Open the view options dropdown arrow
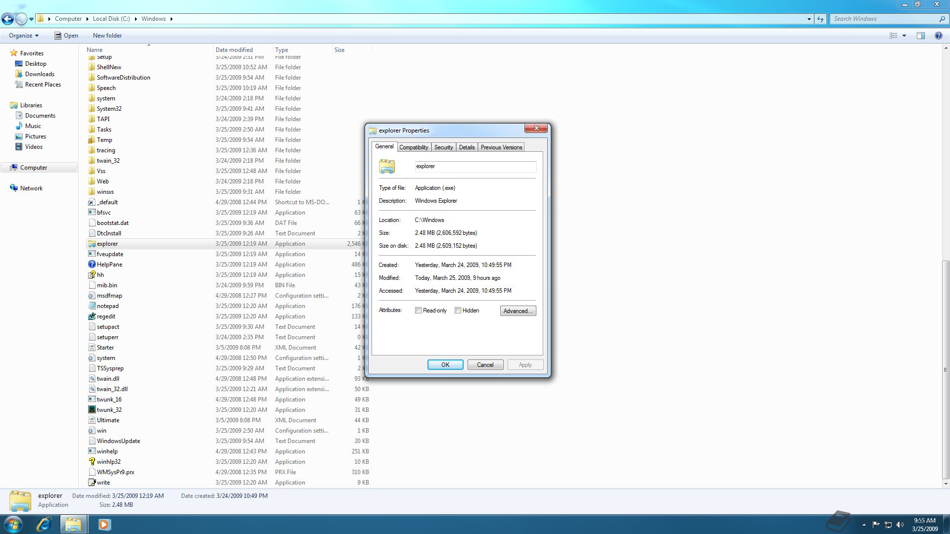Viewport: 950px width, 534px height. tap(904, 36)
